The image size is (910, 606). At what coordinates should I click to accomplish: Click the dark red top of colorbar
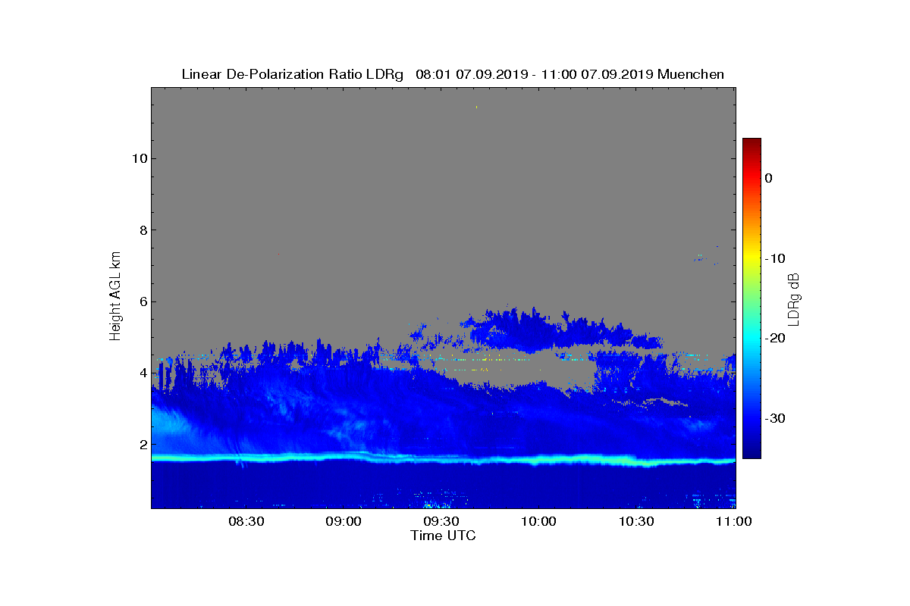click(752, 144)
